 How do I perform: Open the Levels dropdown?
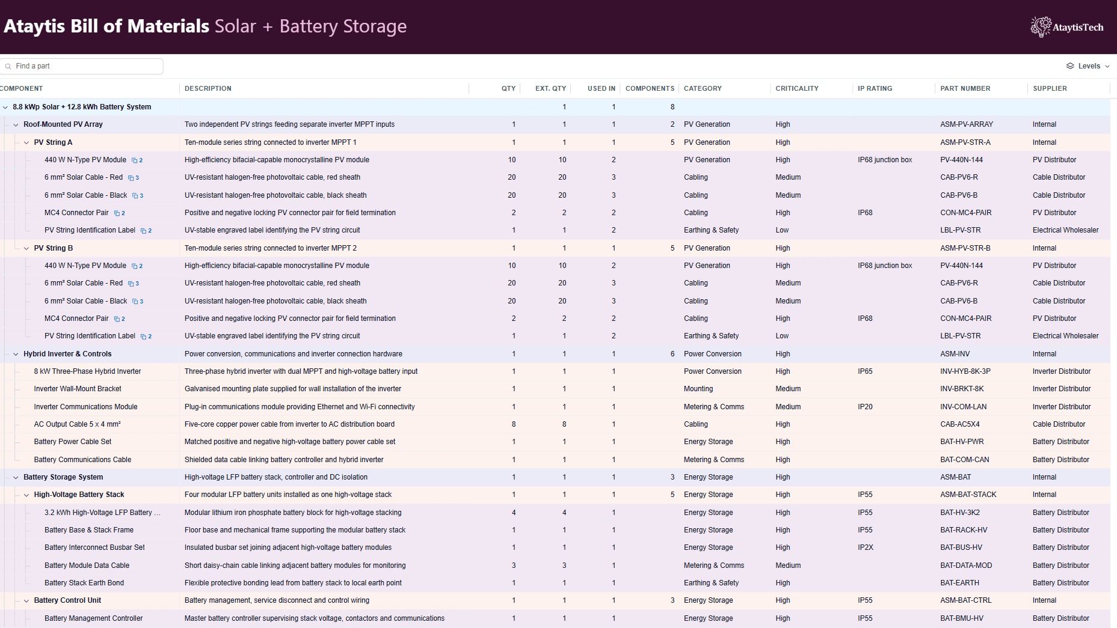[1088, 66]
